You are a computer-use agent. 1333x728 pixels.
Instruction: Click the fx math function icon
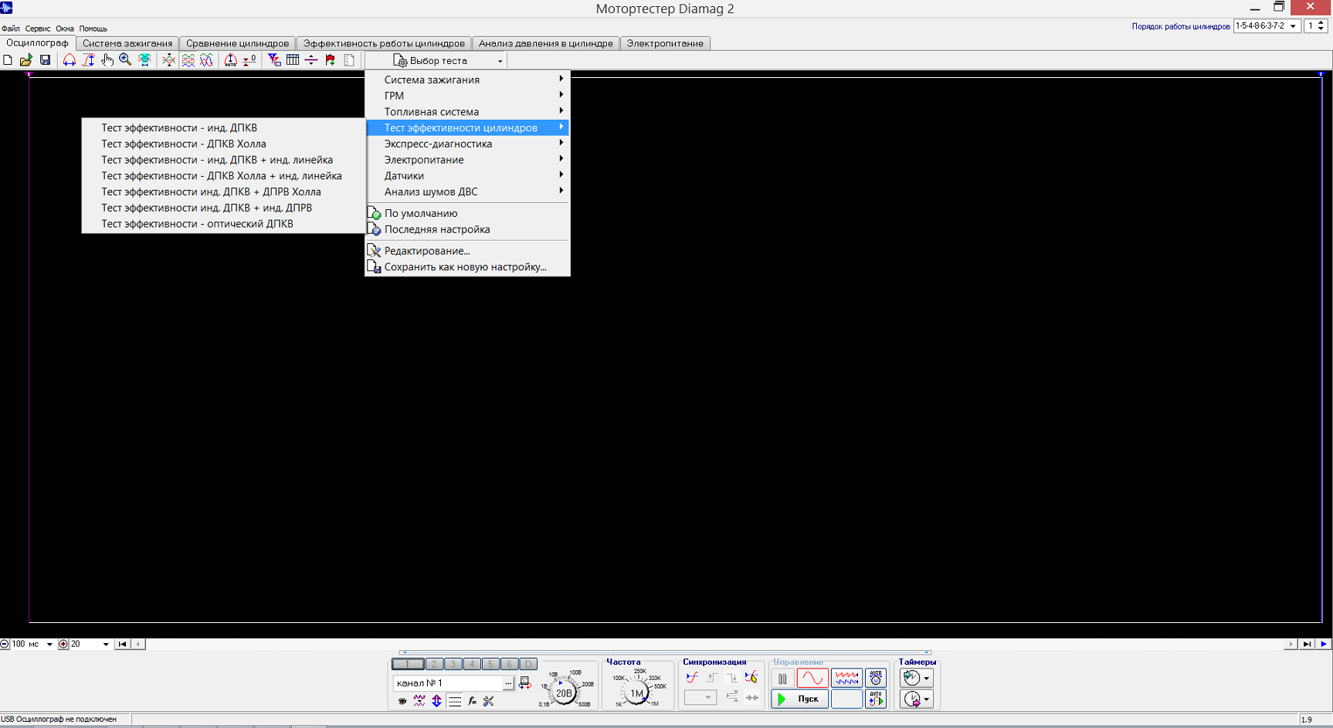[x=472, y=701]
